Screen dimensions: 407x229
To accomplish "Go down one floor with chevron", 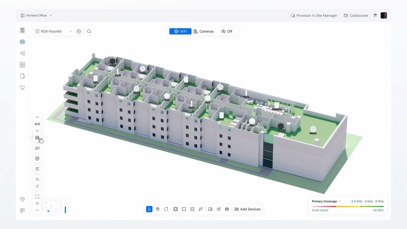I will pos(37,130).
